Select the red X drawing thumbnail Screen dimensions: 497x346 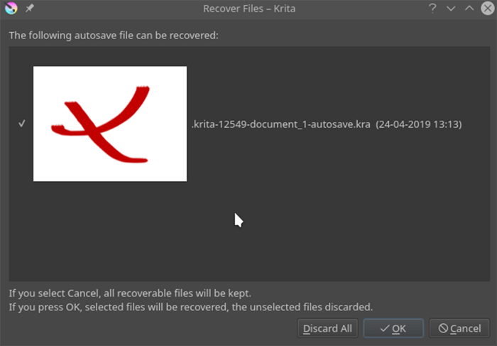(x=110, y=124)
